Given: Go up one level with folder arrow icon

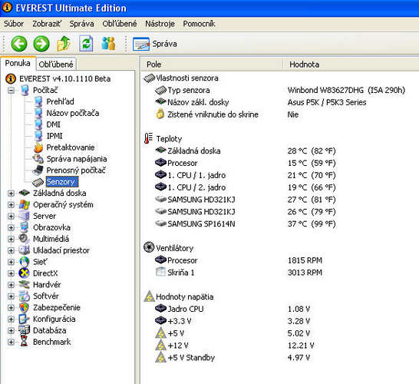Looking at the screenshot, I should point(64,44).
